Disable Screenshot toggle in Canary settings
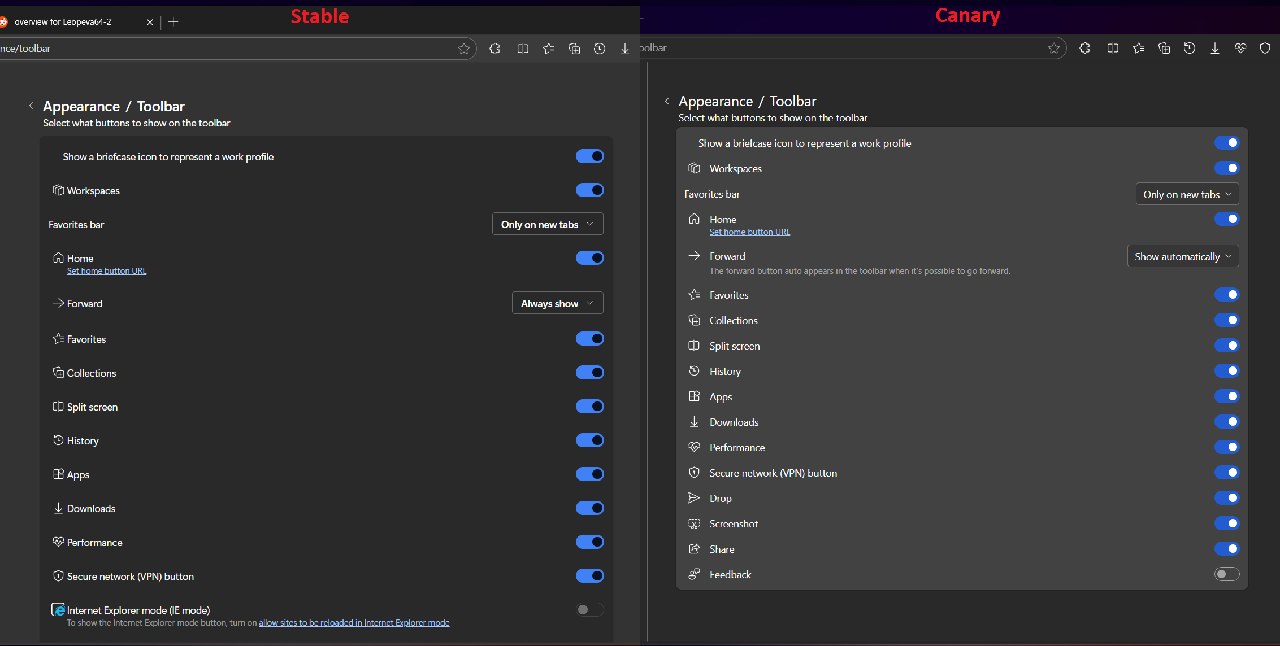Screen dimensions: 1280x646 [1226, 523]
